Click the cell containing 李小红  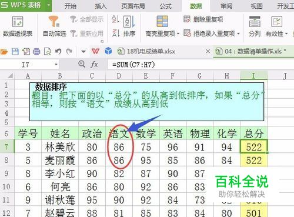[x=60, y=173]
